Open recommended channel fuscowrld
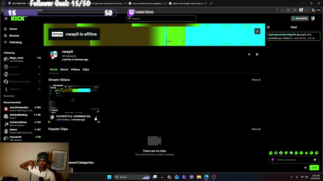This screenshot has width=323, height=181. pyautogui.click(x=22, y=138)
